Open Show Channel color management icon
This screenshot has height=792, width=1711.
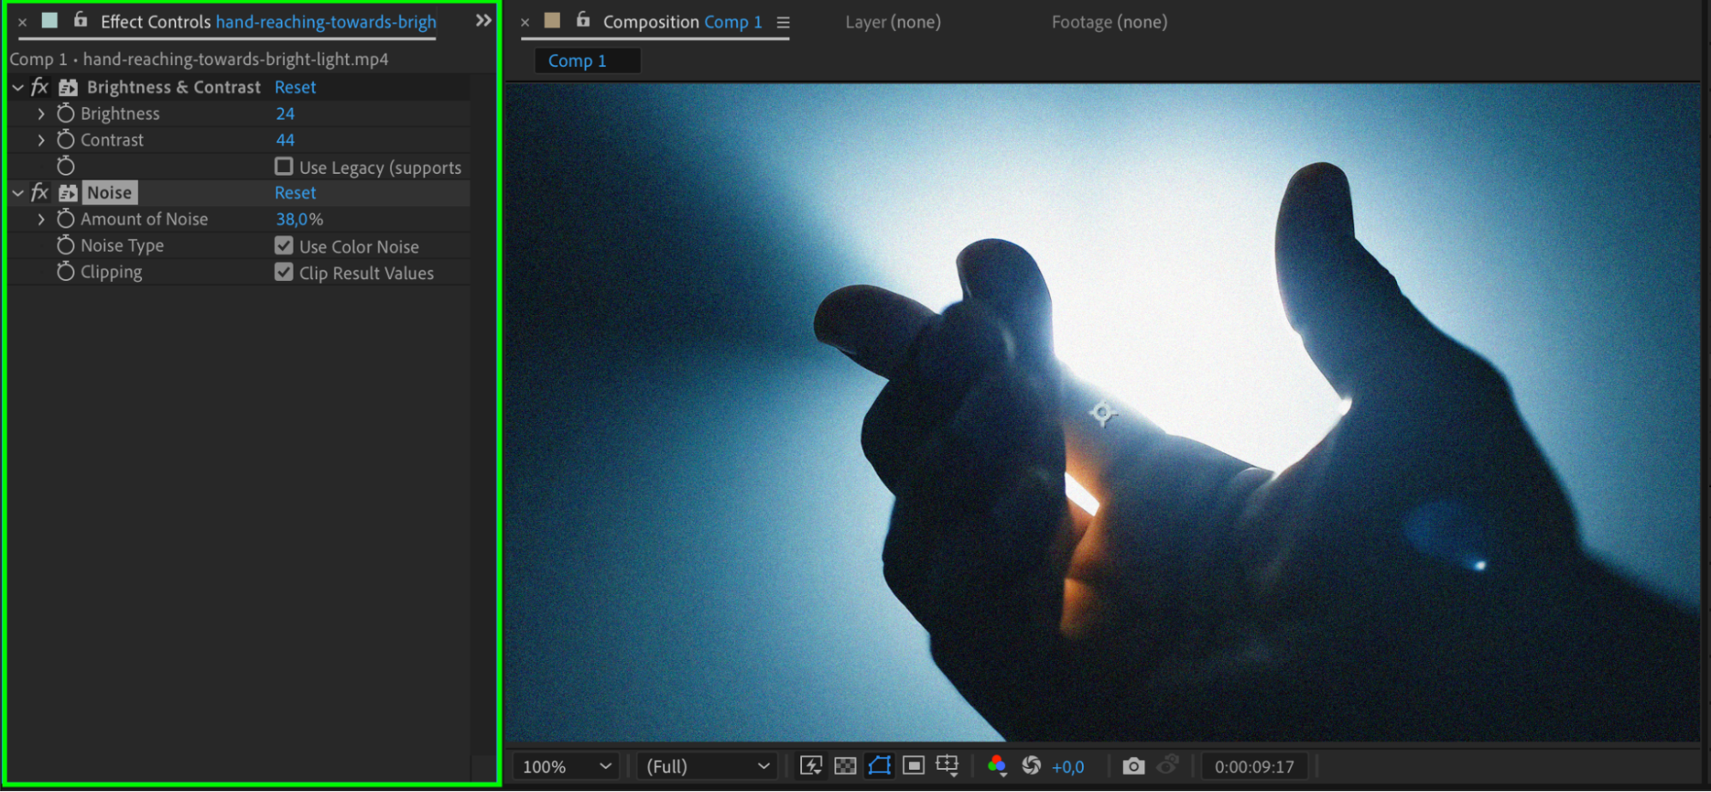(x=996, y=765)
